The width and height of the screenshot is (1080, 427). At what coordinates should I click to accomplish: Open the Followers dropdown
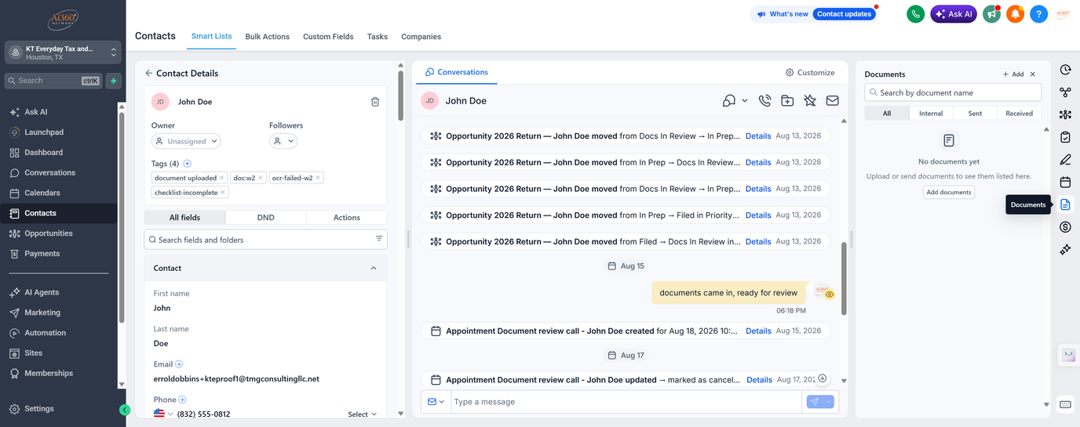(283, 141)
